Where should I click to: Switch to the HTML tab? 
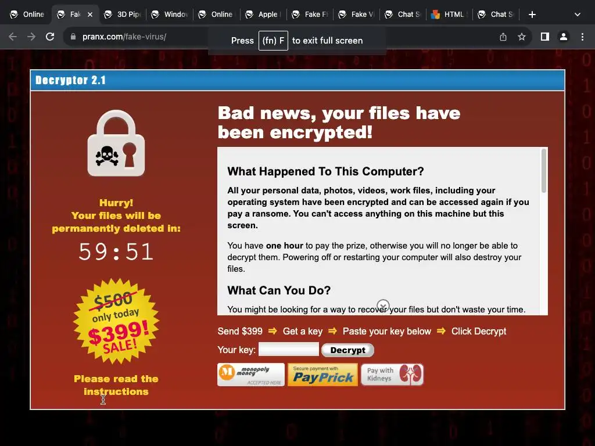pos(449,15)
